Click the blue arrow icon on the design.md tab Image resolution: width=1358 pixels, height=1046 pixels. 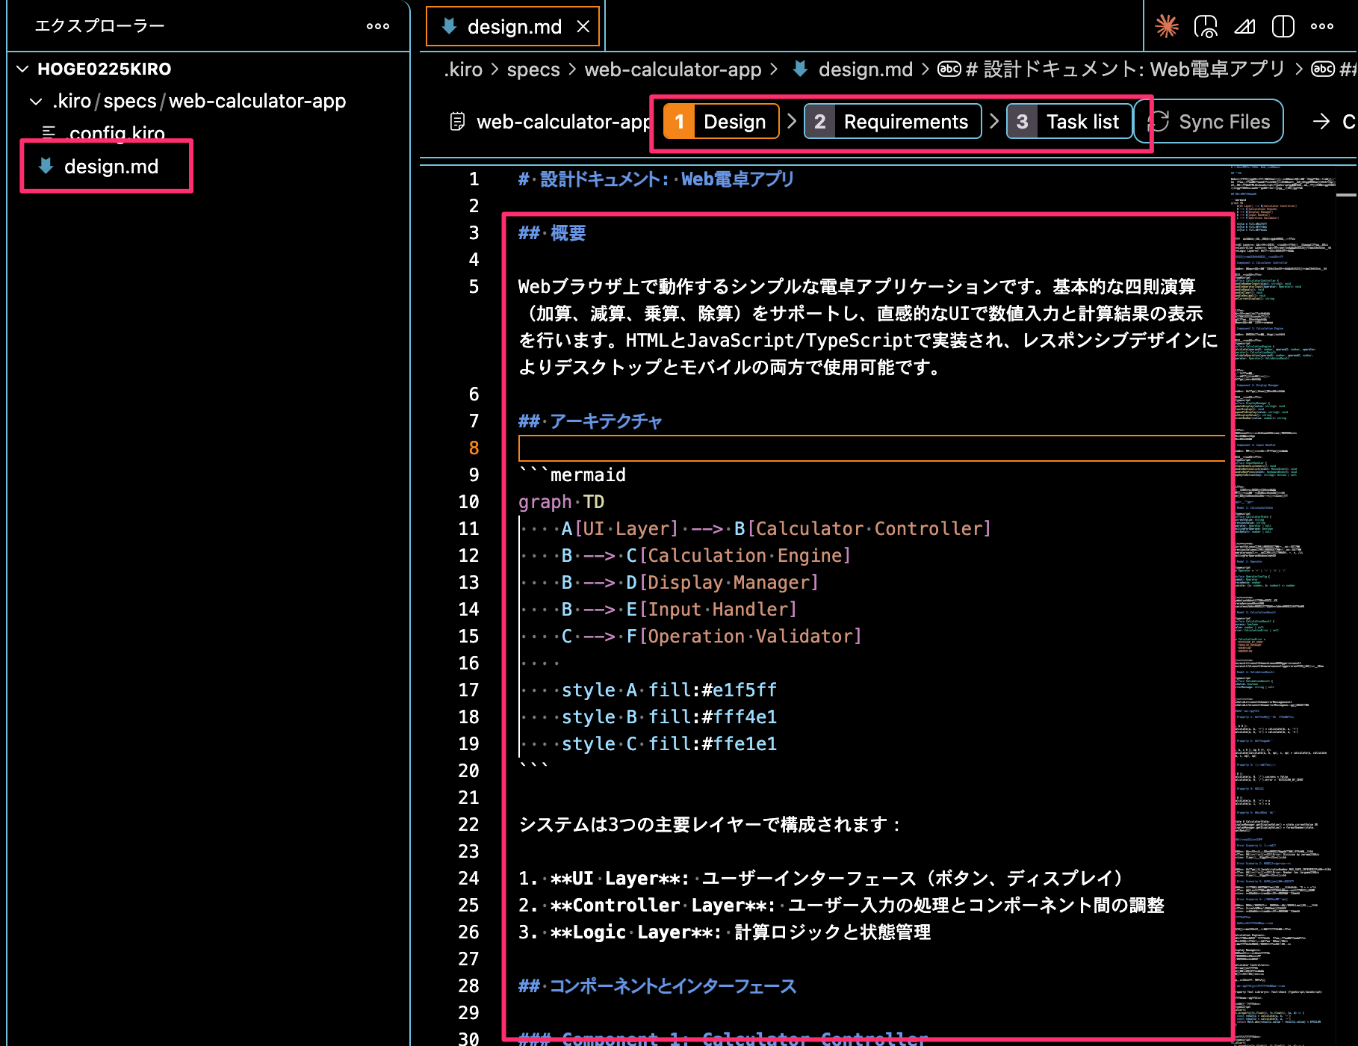click(x=447, y=26)
